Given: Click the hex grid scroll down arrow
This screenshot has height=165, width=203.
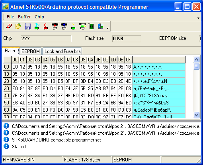Looking at the screenshot, I should point(196,115).
